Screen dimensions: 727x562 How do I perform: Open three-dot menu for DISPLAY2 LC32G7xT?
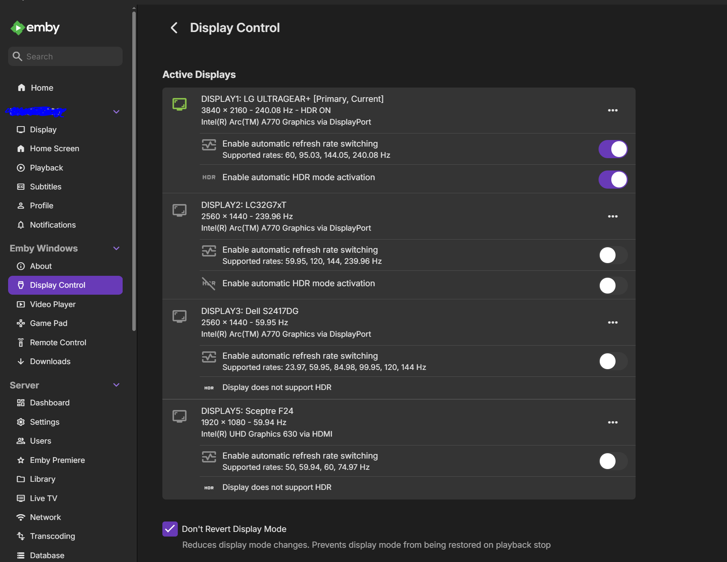pos(612,216)
